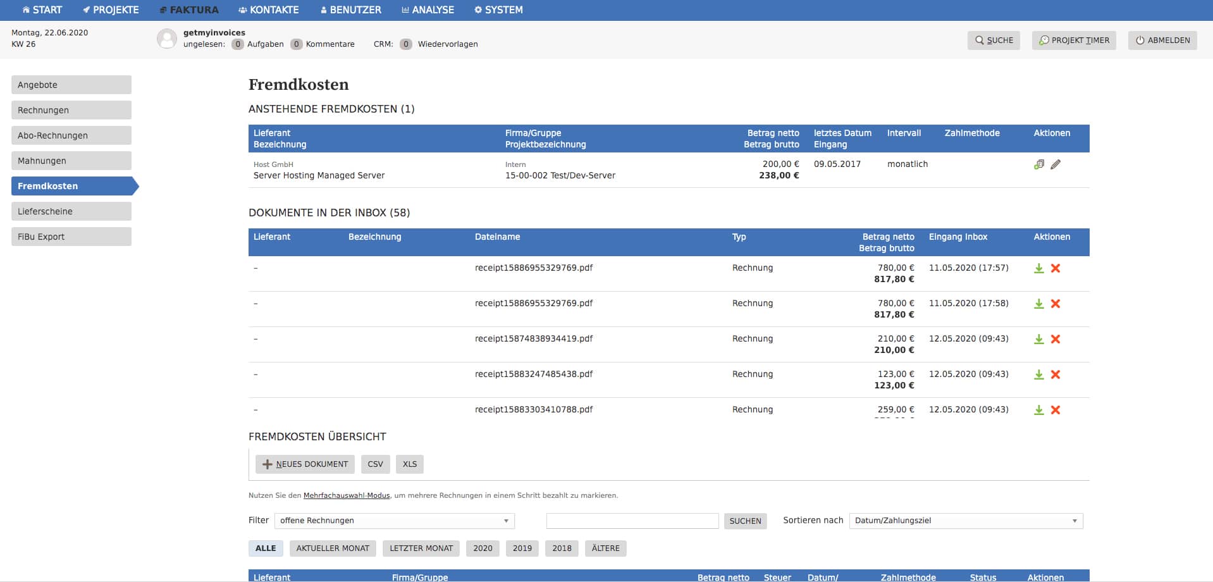Go to Angebote in the sidebar
This screenshot has width=1213, height=582.
pyautogui.click(x=71, y=85)
